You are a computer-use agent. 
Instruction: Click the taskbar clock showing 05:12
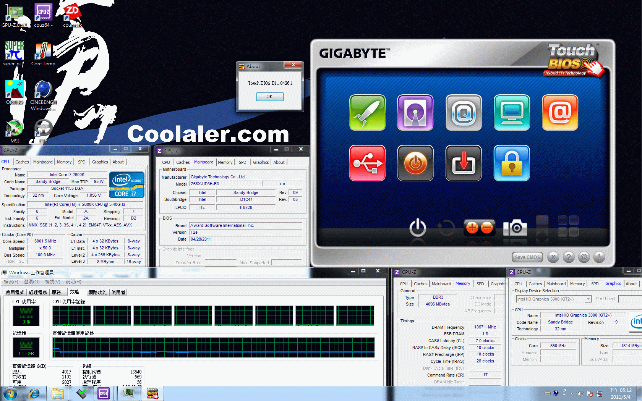coord(621,393)
